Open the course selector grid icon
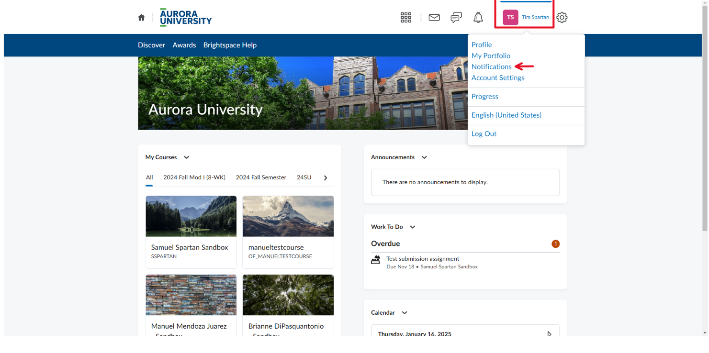 point(406,18)
